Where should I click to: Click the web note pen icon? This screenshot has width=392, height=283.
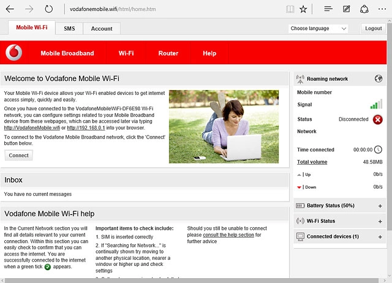(x=347, y=9)
